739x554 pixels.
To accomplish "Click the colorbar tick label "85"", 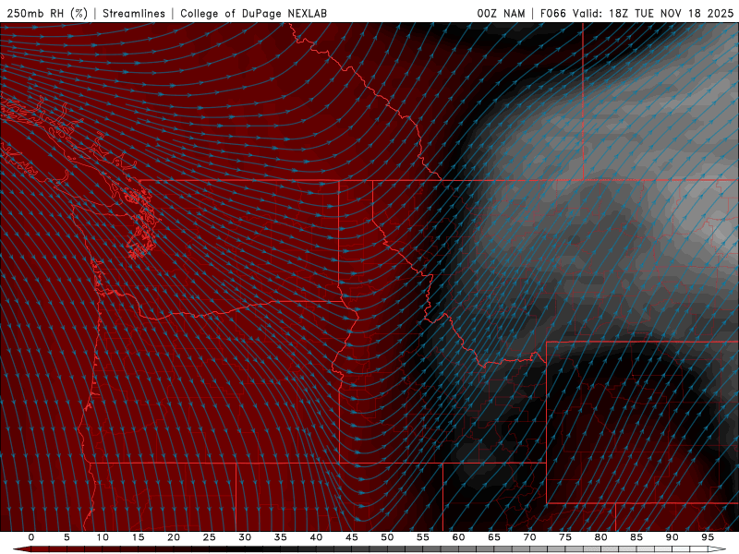I will coord(636,537).
